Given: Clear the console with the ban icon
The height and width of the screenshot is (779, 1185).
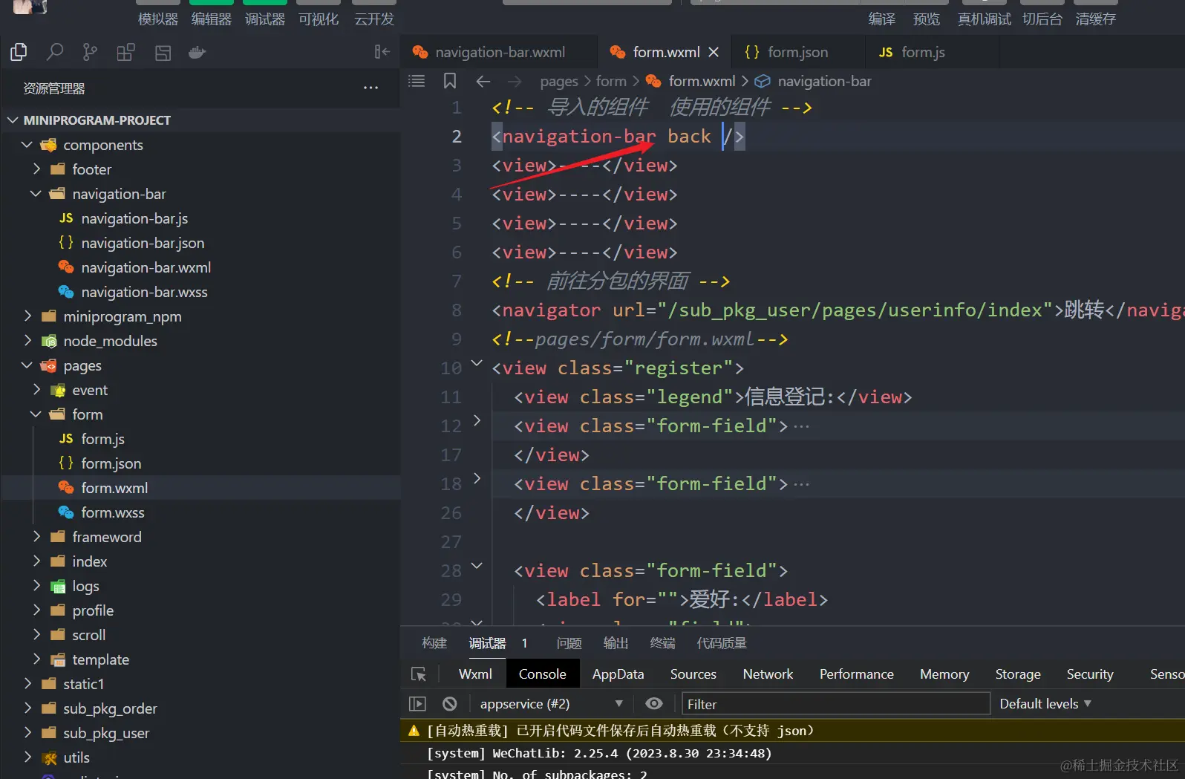Looking at the screenshot, I should 449,704.
